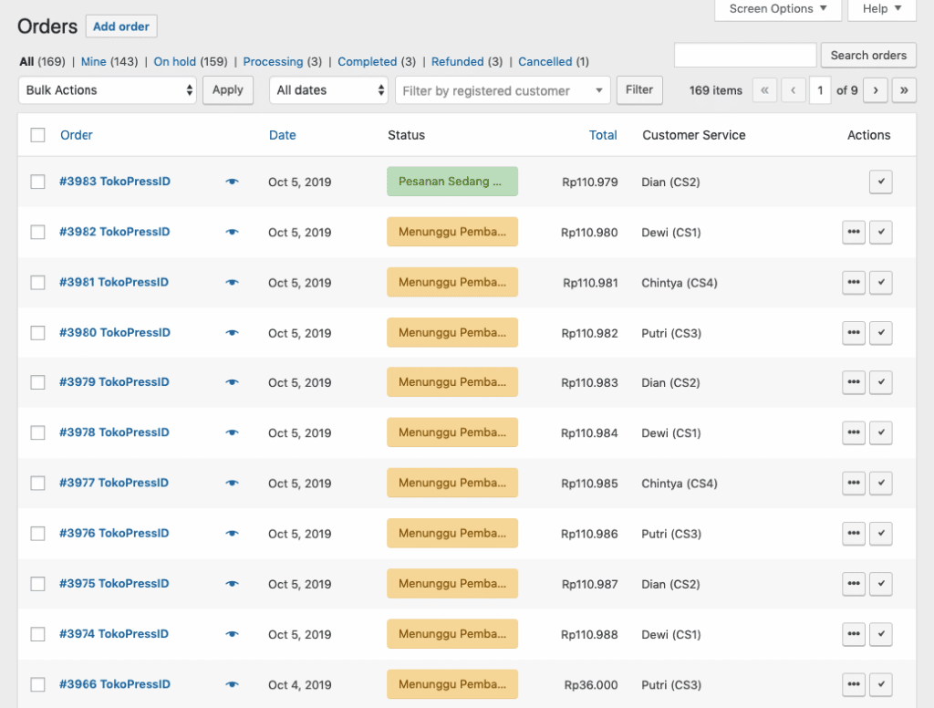Set order #3975 to processing with dots icon

pyautogui.click(x=854, y=583)
